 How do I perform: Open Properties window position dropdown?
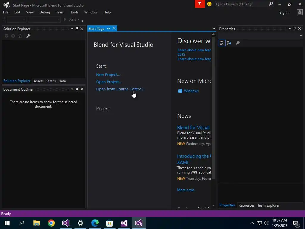pos(290,29)
